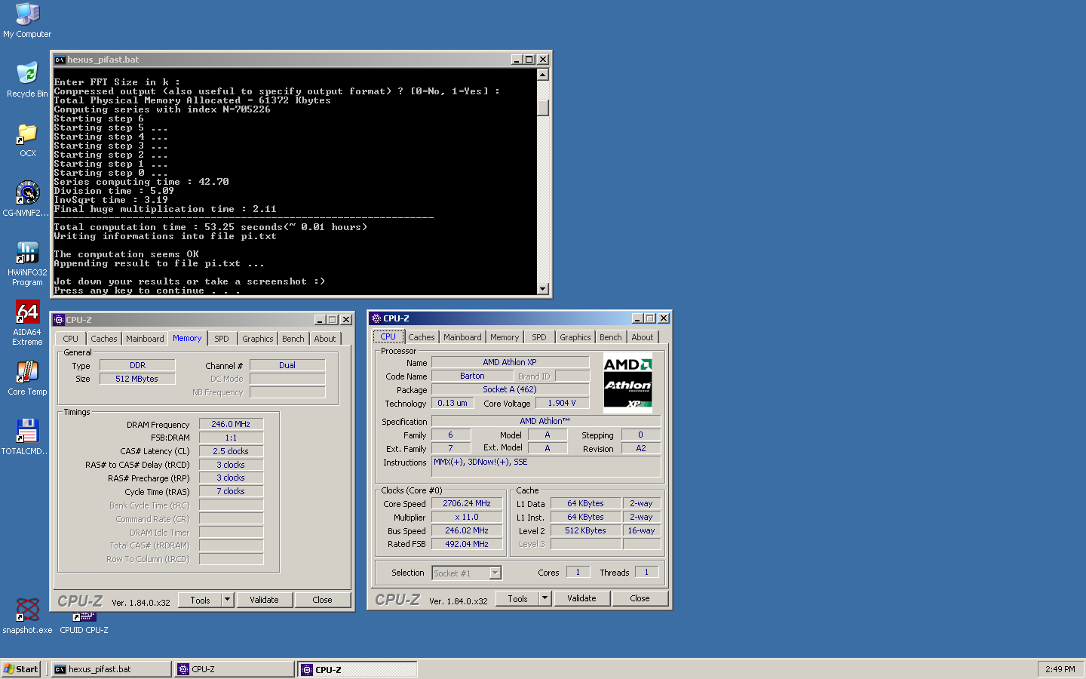Image resolution: width=1086 pixels, height=679 pixels.
Task: Open Memory tab in the right CPU-Z window
Action: coord(505,337)
